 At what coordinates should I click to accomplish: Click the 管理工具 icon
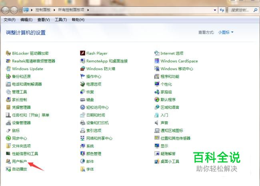coord(8,92)
